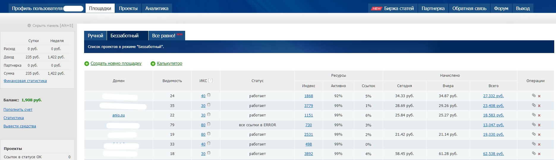Open the Финансовая статистика link
Image resolution: width=556 pixels, height=160 pixels.
(25, 81)
